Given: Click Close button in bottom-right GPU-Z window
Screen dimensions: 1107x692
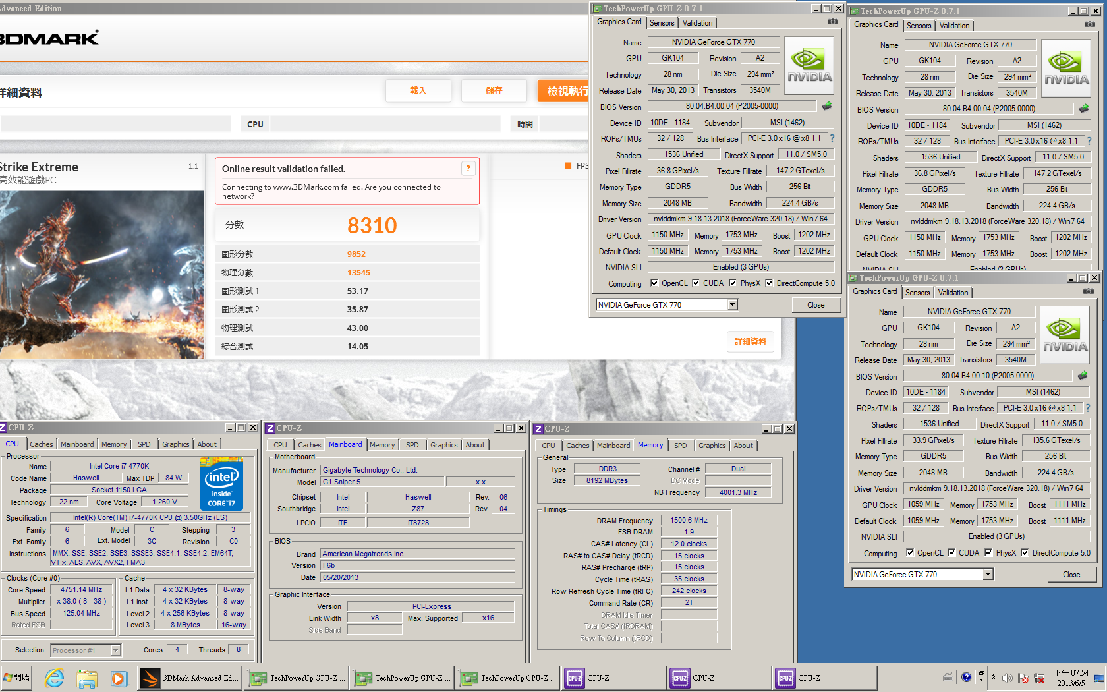Looking at the screenshot, I should [1071, 575].
